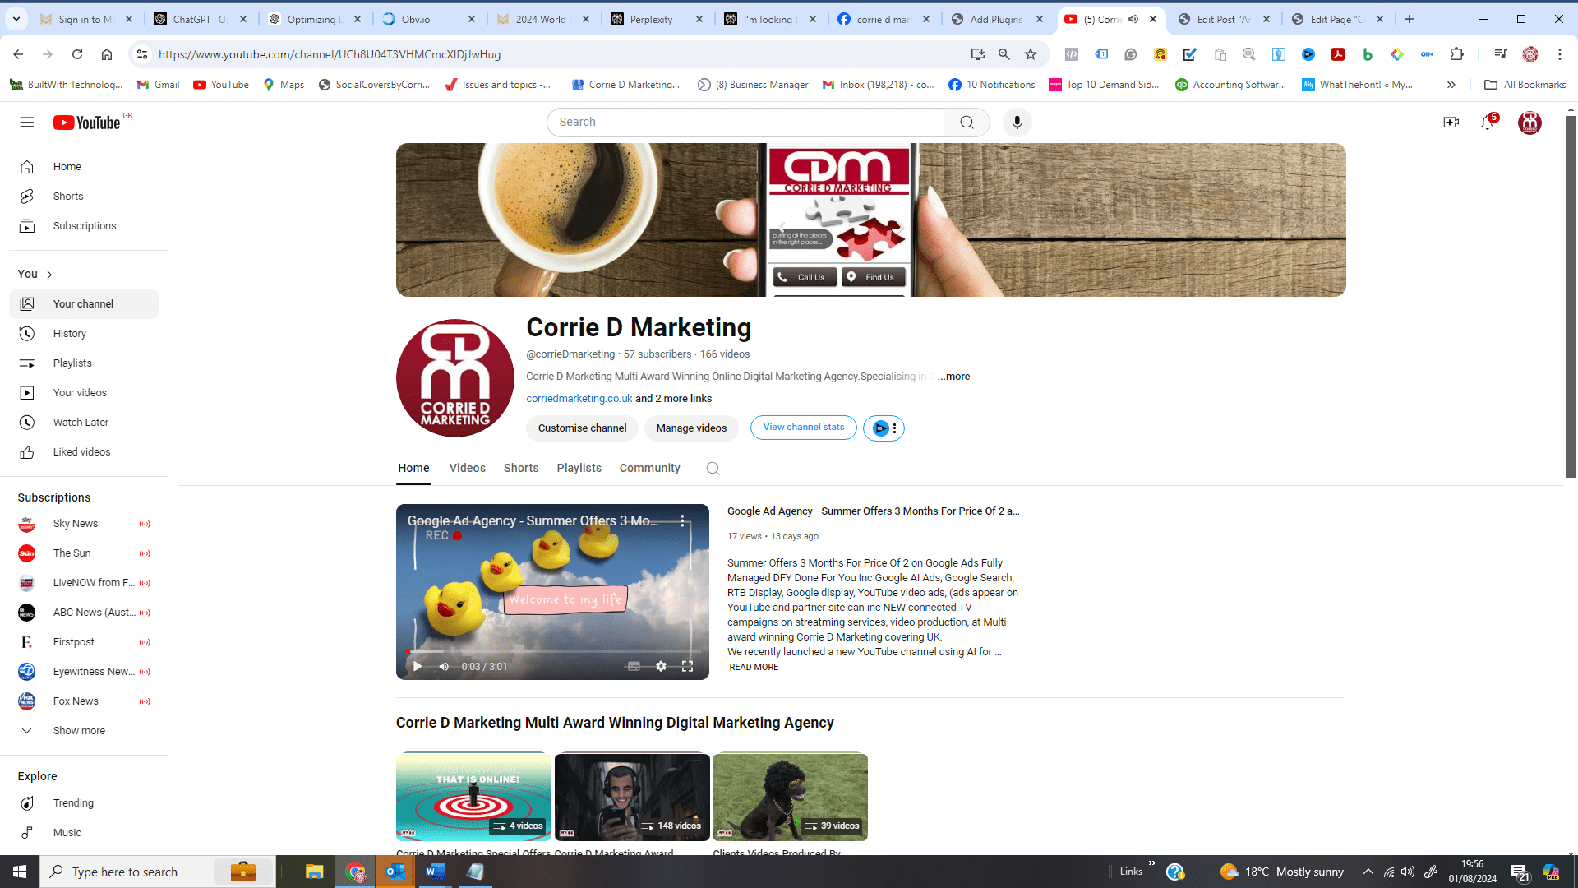This screenshot has height=888, width=1578.
Task: Open the Chrome tab search dropdown
Action: [x=16, y=19]
